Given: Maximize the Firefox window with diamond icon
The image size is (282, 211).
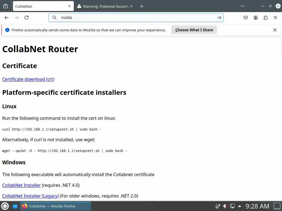Looking at the screenshot, I should [x=270, y=6].
